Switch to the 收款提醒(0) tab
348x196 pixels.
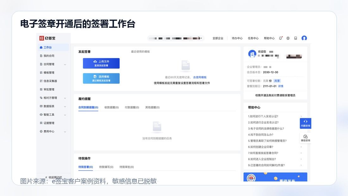(111, 107)
